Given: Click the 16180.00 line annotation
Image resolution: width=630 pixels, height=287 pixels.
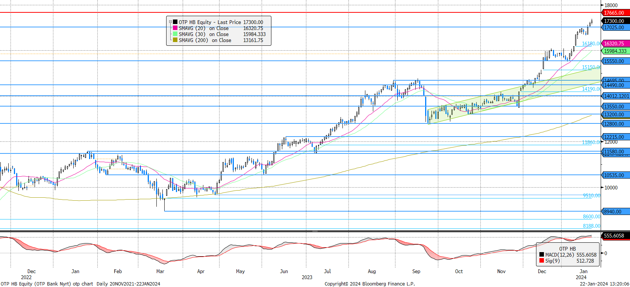Looking at the screenshot, I should tap(591, 44).
